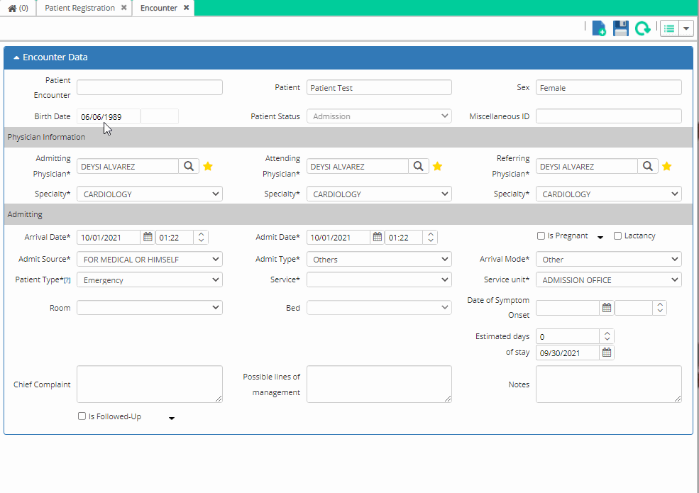Refresh the encounter form
This screenshot has height=493, width=699.
[642, 28]
